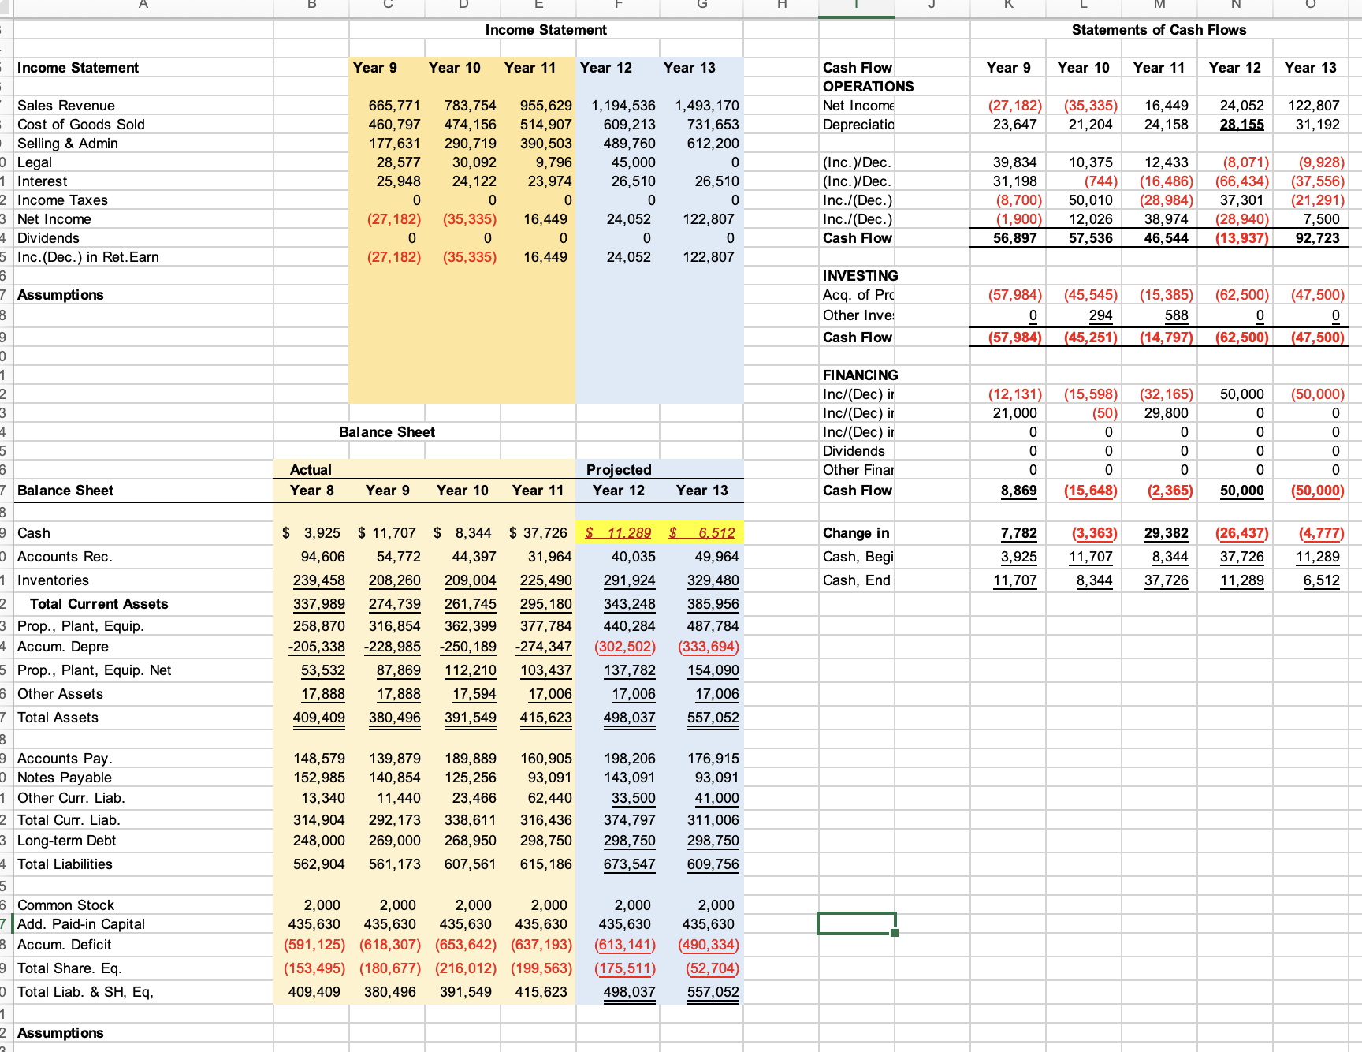
Task: Select the 'Actual' header cell
Action: (311, 470)
